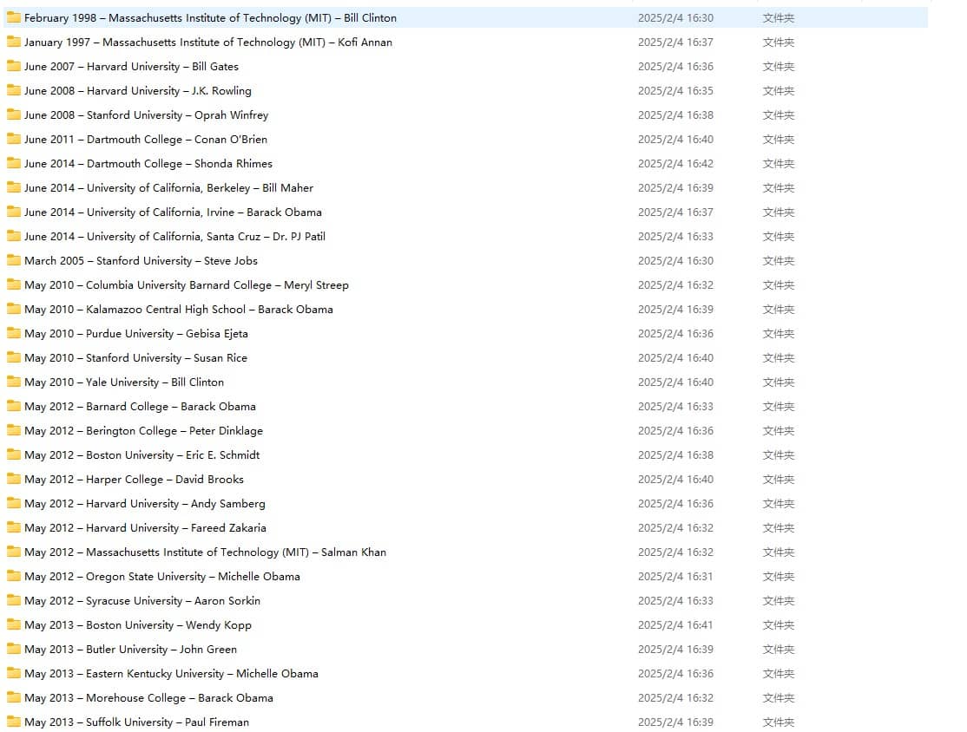The width and height of the screenshot is (967, 732).
Task: Click type '文件夹' in Paul Fireman row
Action: (779, 722)
